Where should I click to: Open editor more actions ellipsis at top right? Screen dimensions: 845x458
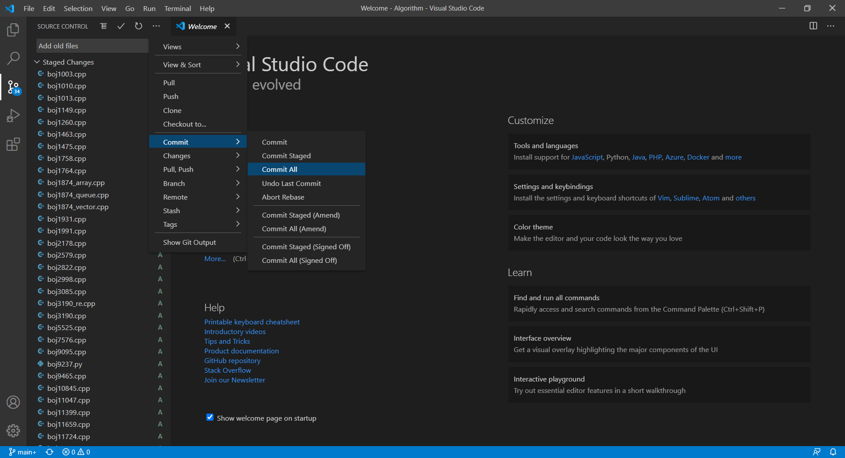830,26
